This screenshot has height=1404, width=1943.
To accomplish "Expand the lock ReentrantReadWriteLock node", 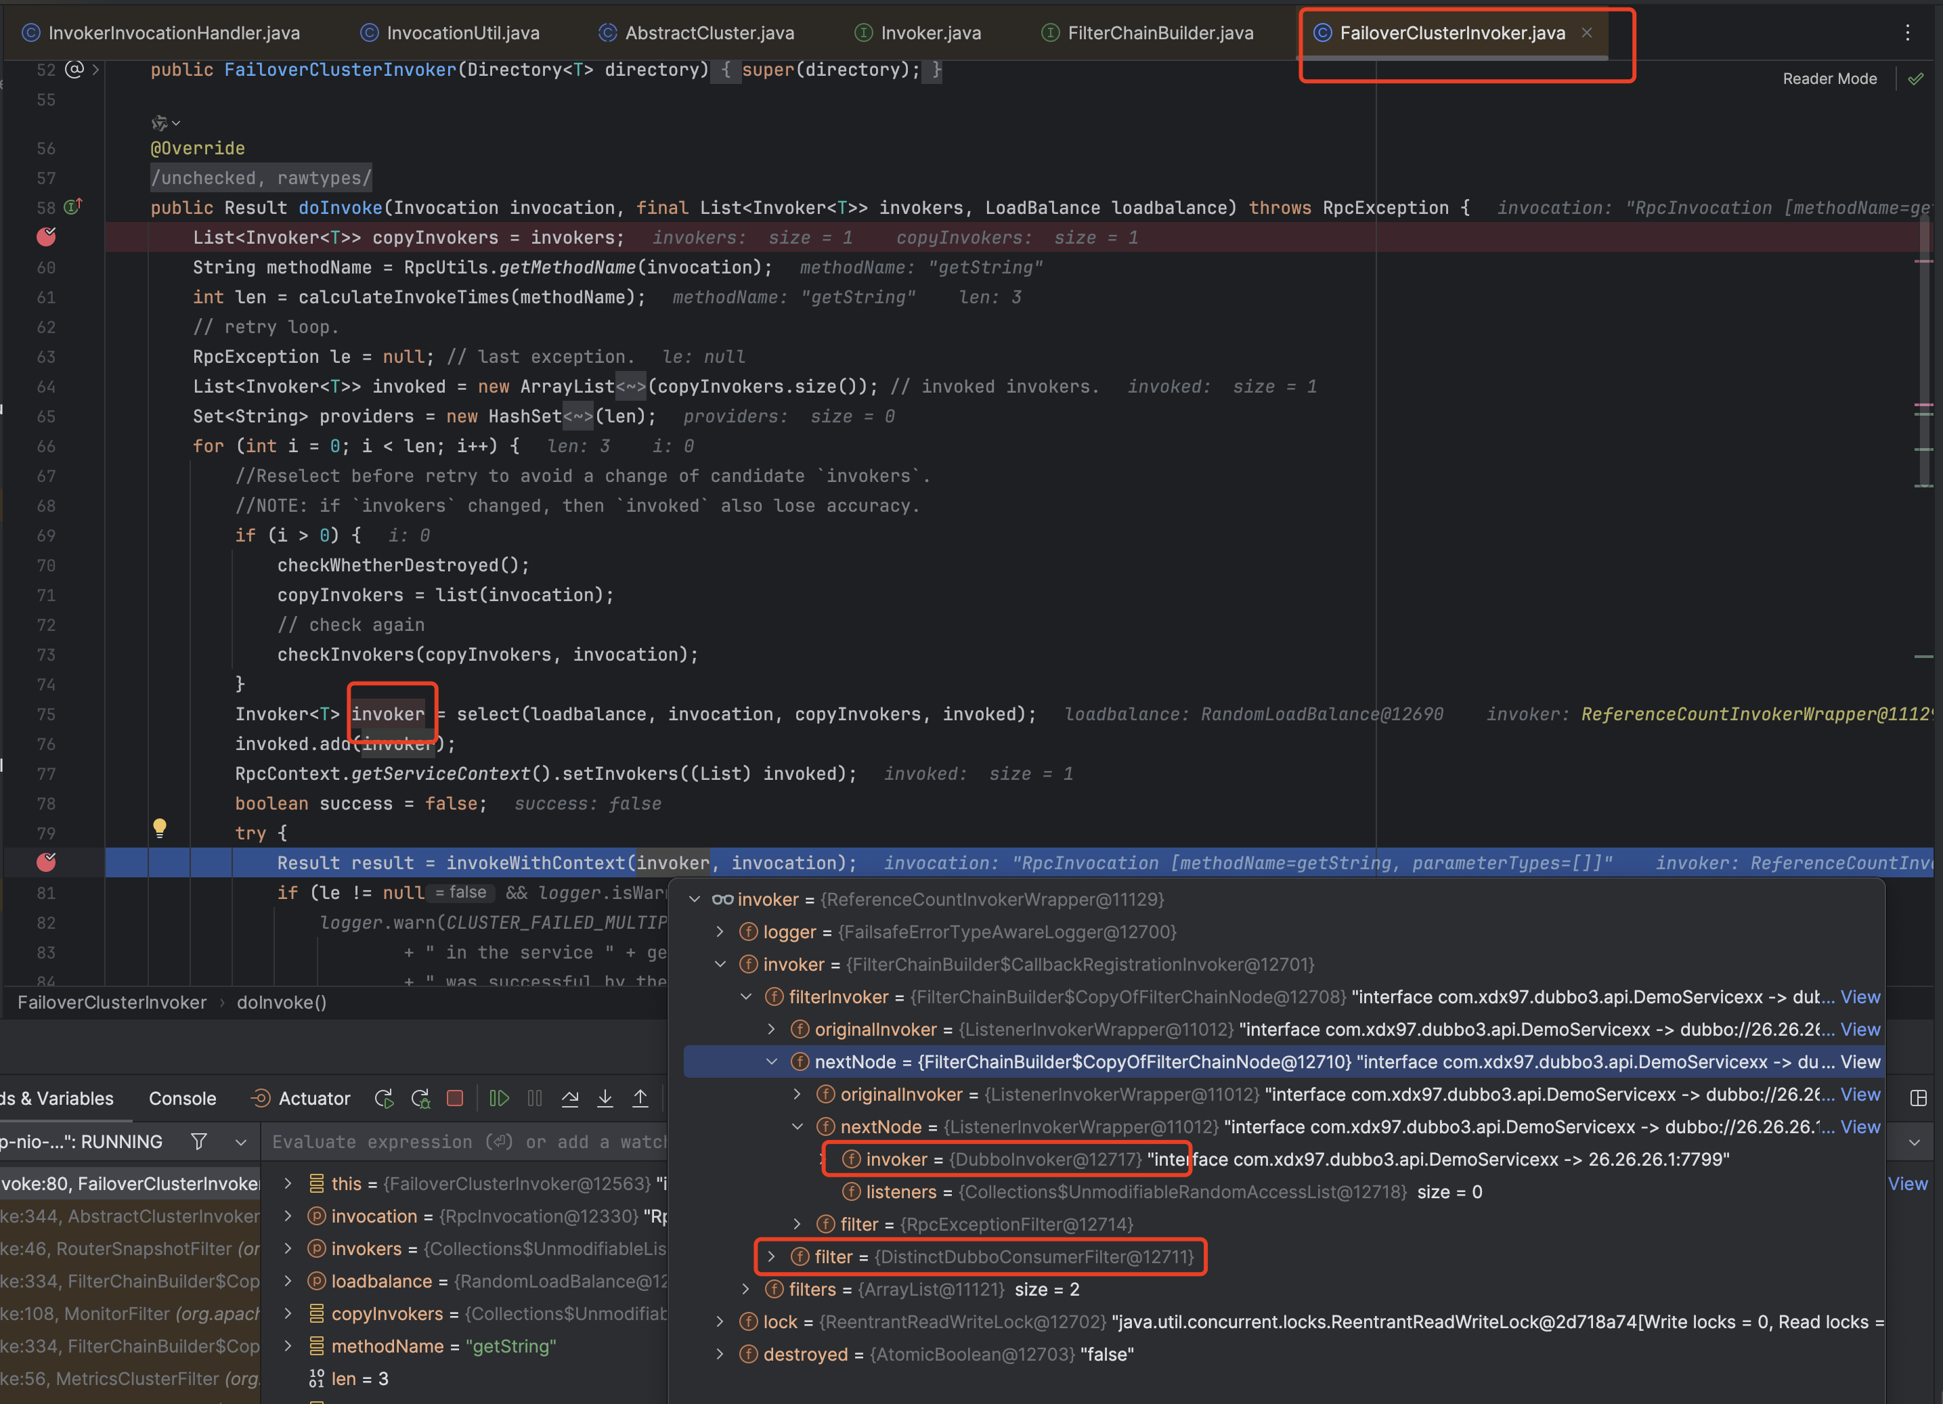I will point(720,1322).
